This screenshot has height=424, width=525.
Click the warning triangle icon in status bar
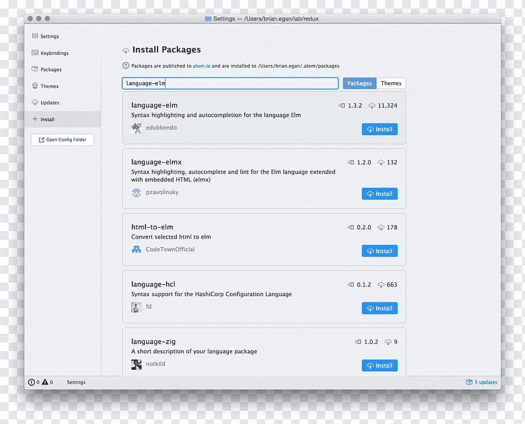(45, 382)
